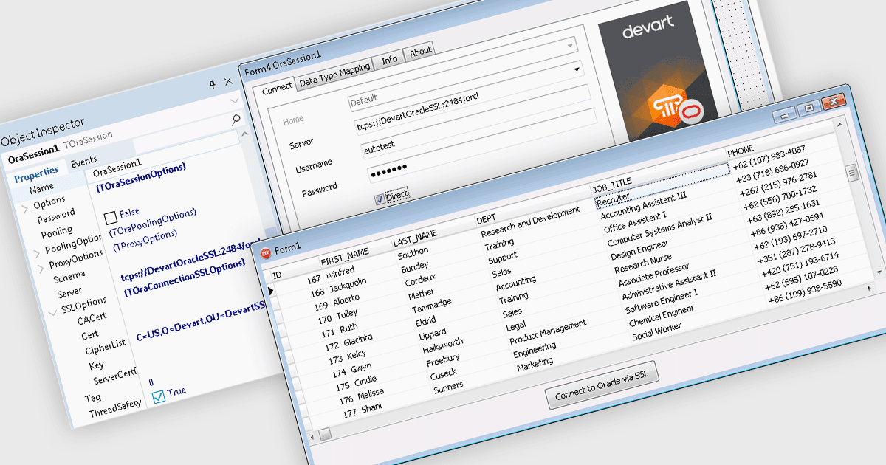886x465 pixels.
Task: Click the Software Engineer I cell
Action: [x=661, y=301]
